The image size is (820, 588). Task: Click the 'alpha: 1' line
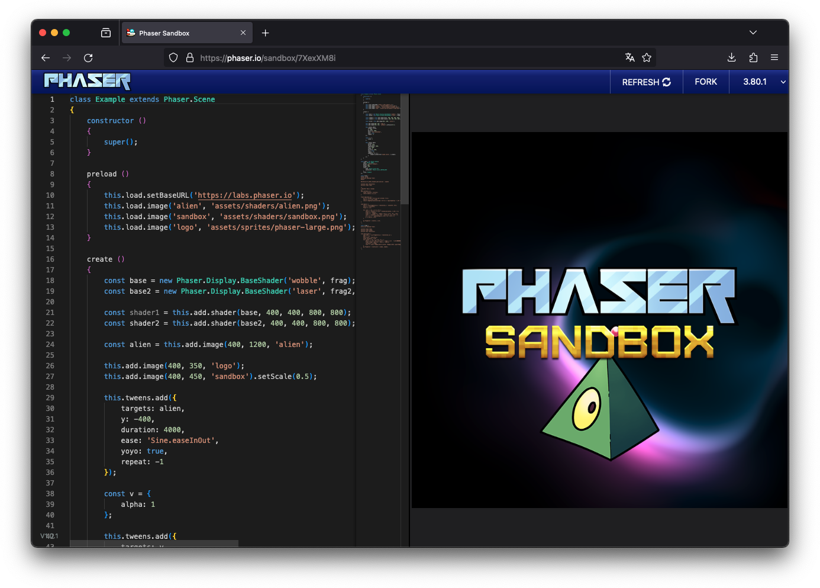coord(138,505)
